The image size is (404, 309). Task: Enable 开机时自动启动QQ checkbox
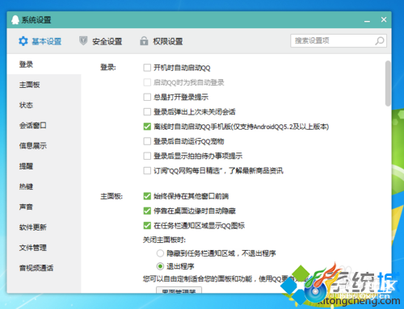point(147,68)
